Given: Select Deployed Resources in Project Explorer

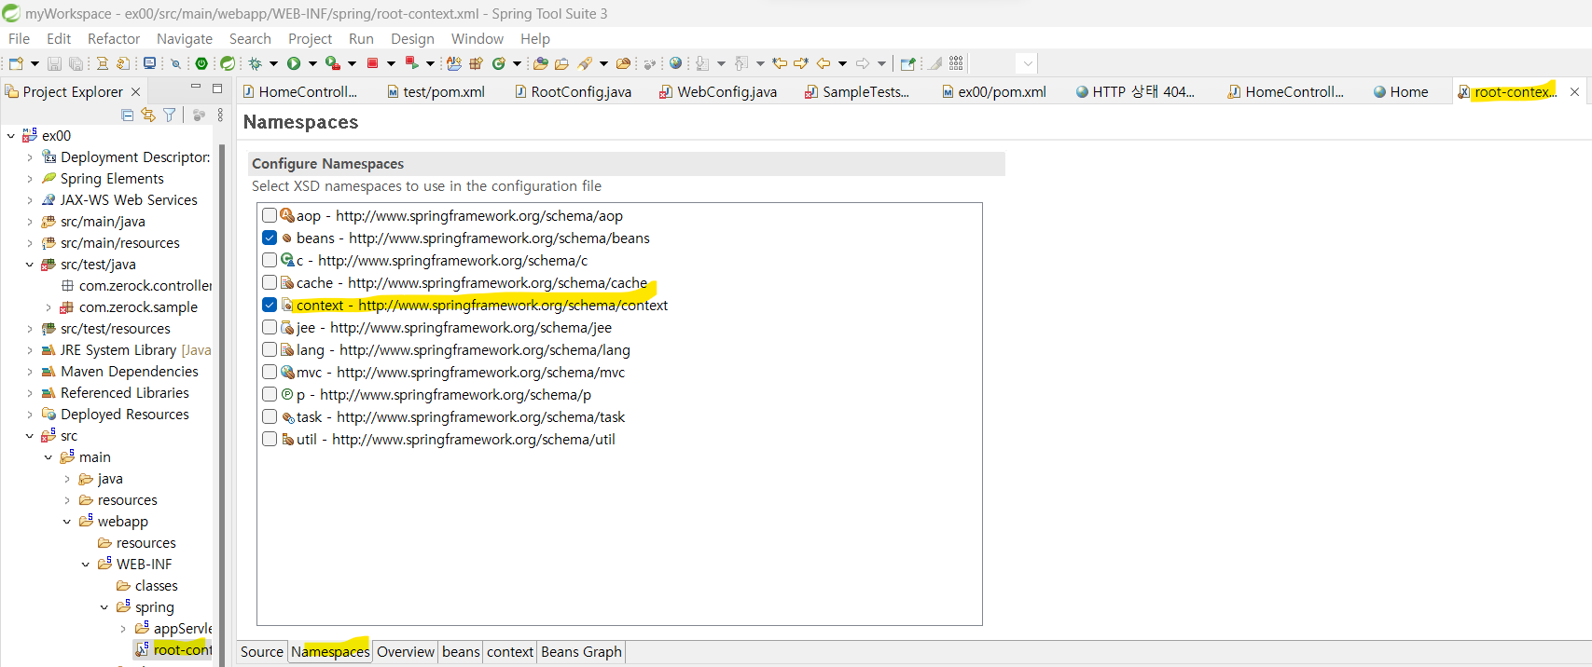Looking at the screenshot, I should coord(125,415).
